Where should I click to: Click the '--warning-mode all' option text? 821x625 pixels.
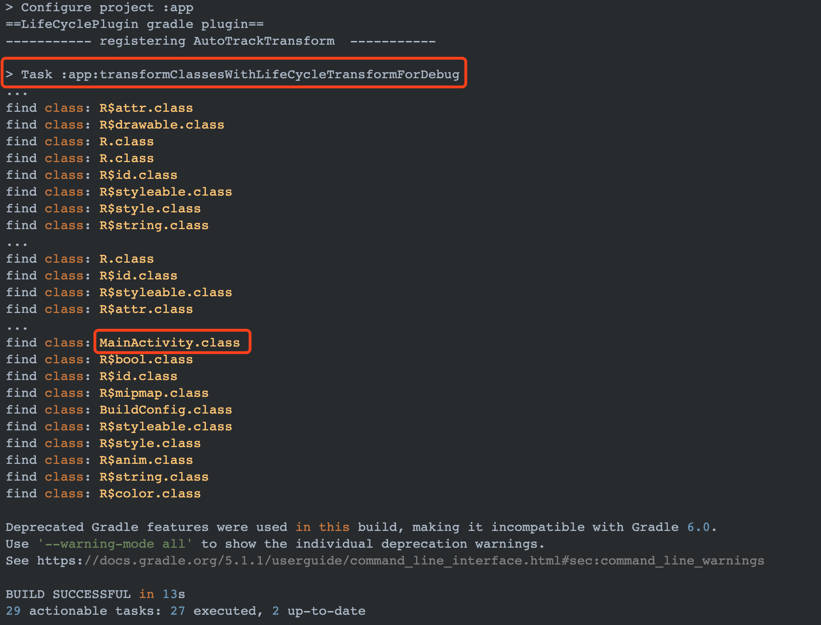point(115,544)
